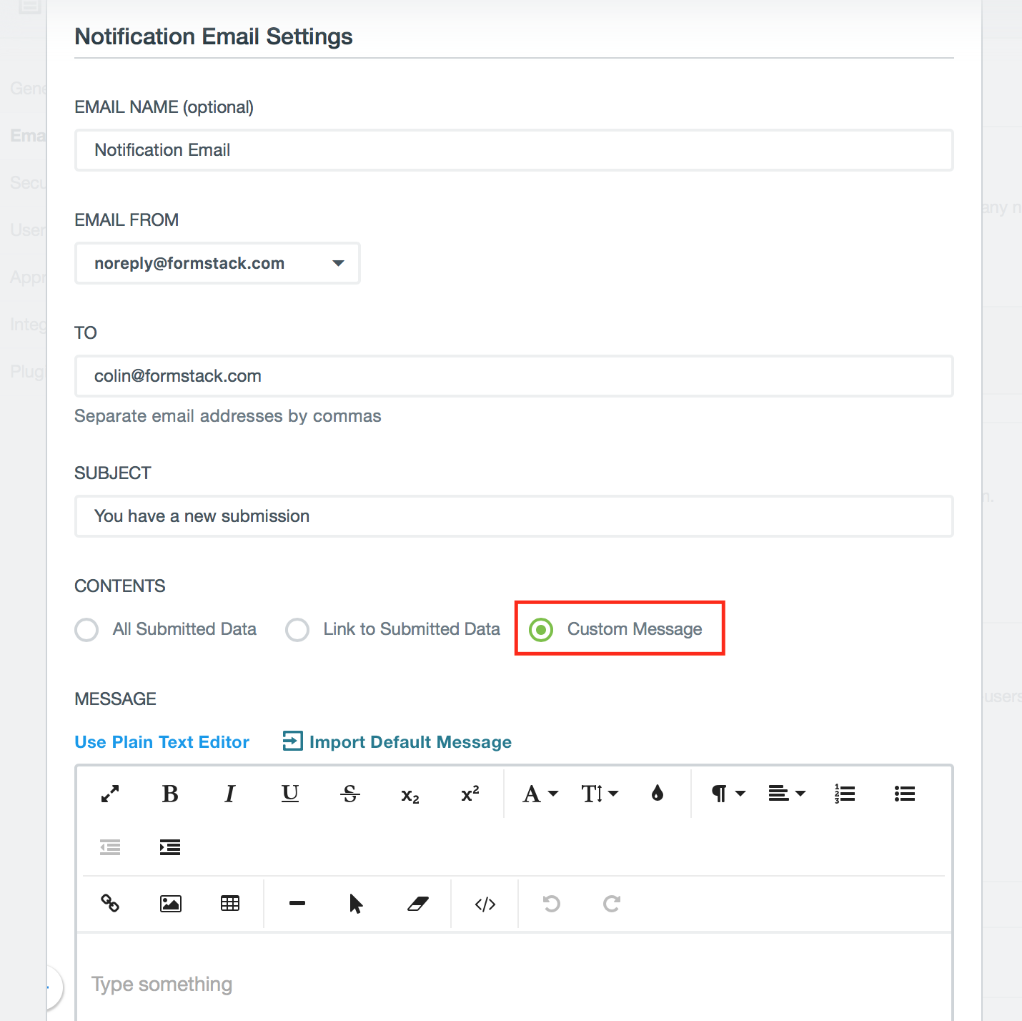Choose Link to Submitted Data option
1022x1021 pixels.
[x=297, y=630]
